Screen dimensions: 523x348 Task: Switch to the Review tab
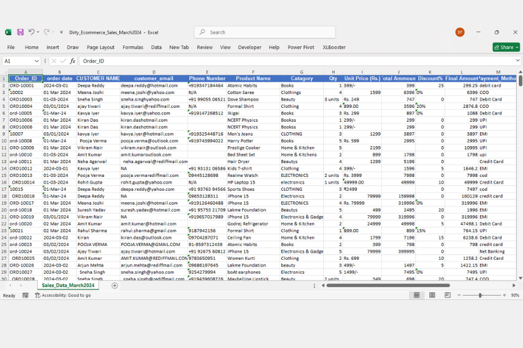click(205, 48)
